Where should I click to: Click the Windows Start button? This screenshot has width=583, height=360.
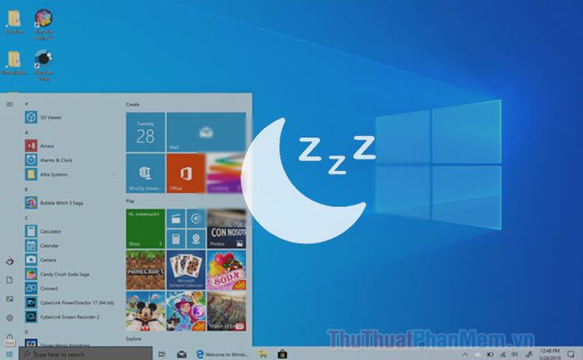[x=9, y=354]
